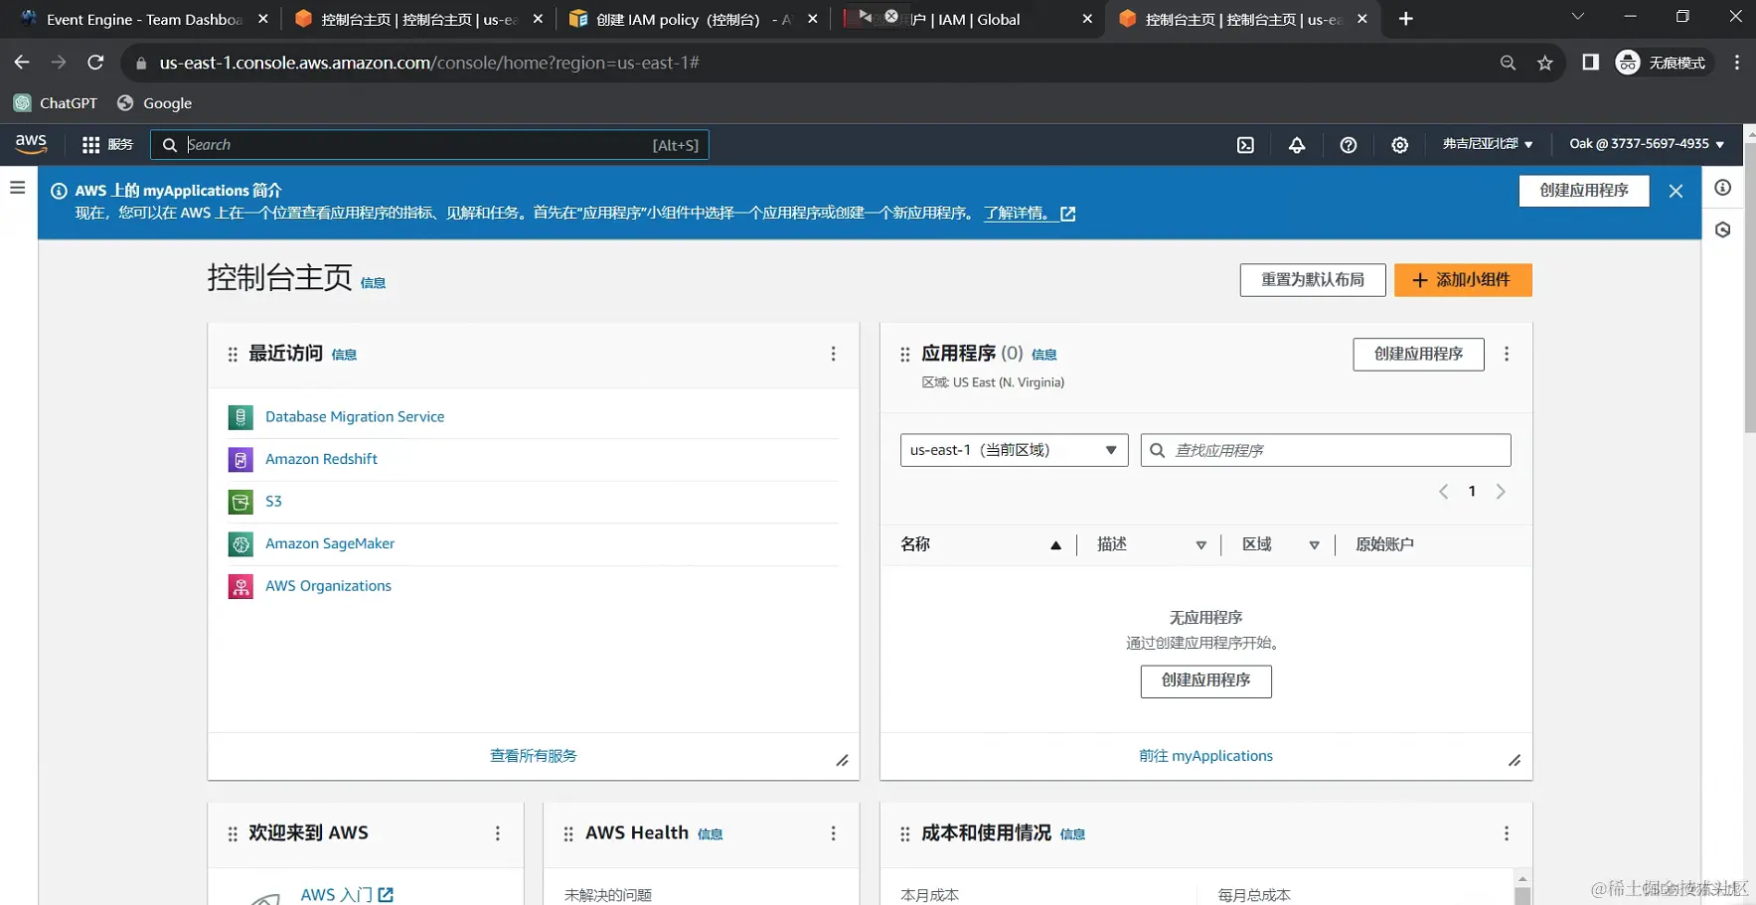Image resolution: width=1756 pixels, height=905 pixels.
Task: Open the AWS 入门 link
Action: [347, 895]
